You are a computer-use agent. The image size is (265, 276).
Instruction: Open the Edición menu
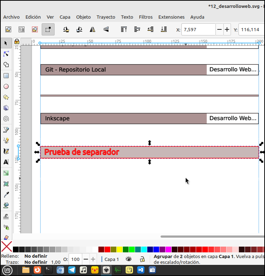(x=33, y=17)
